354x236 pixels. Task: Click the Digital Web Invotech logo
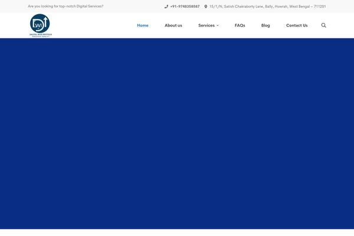tap(41, 25)
